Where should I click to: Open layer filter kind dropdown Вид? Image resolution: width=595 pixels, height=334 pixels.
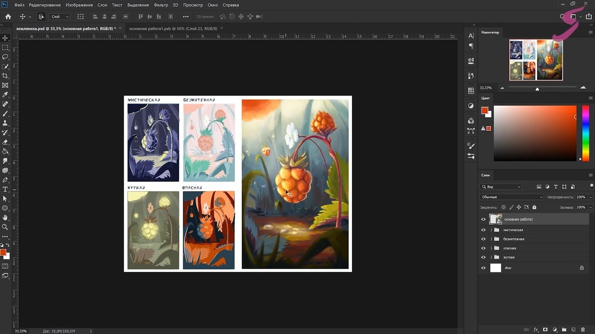pyautogui.click(x=501, y=187)
